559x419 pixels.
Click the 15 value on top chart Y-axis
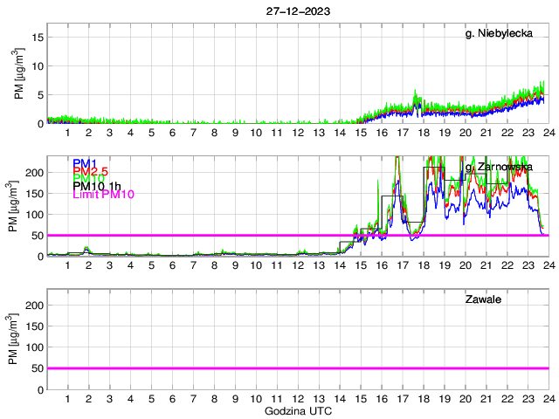(x=36, y=38)
